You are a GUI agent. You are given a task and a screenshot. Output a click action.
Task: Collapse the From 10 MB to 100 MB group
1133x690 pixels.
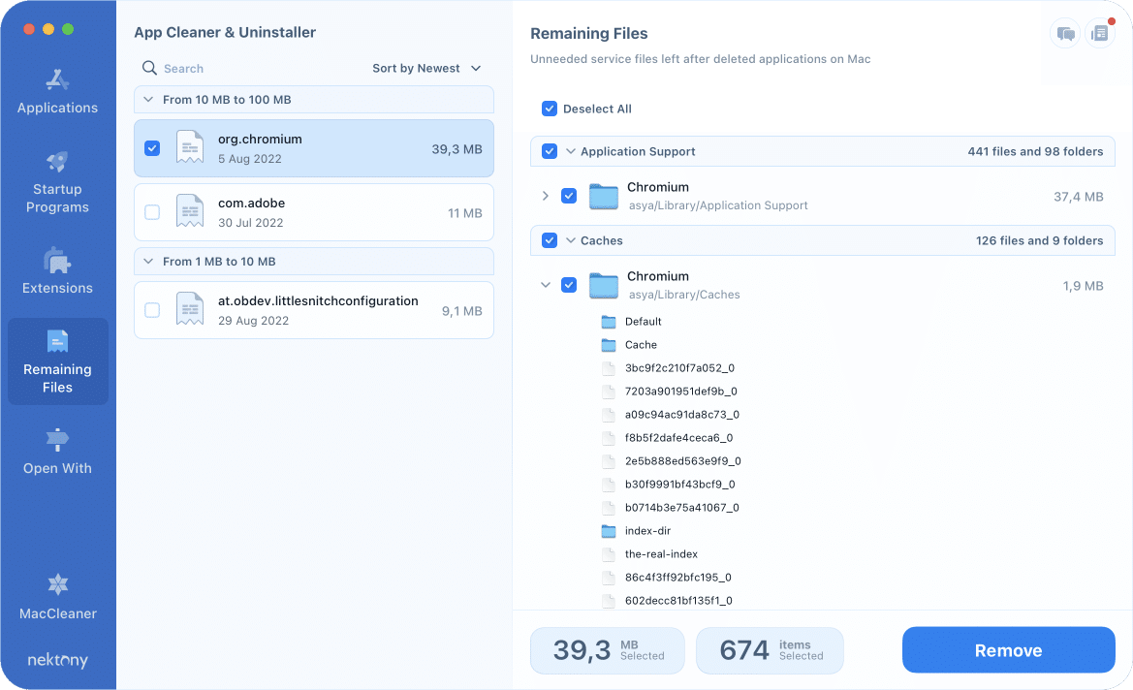pyautogui.click(x=148, y=100)
